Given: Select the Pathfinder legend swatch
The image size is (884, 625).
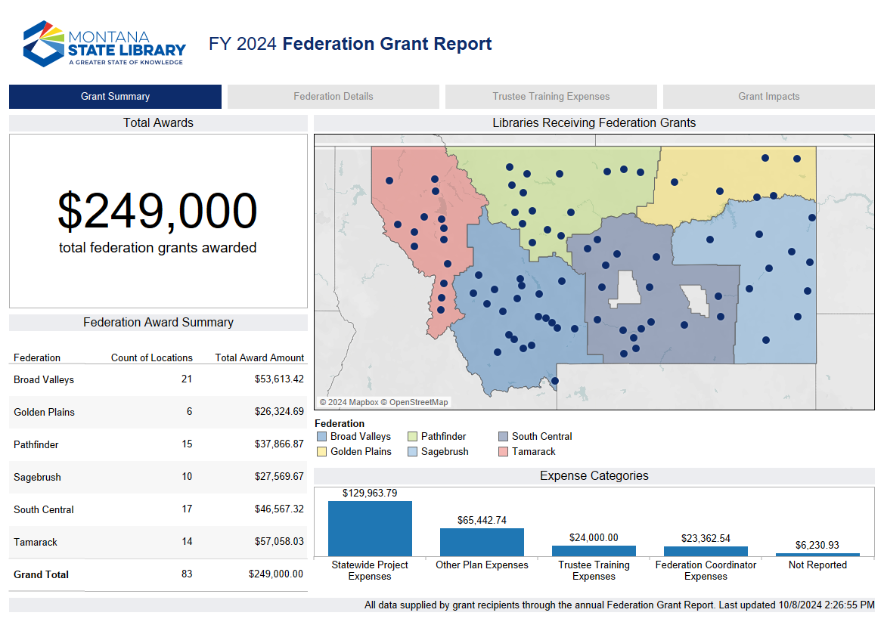Looking at the screenshot, I should [x=413, y=437].
